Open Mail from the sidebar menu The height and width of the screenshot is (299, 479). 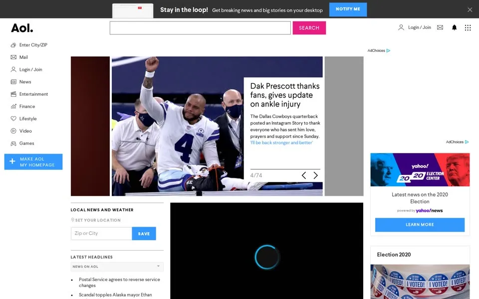23,57
